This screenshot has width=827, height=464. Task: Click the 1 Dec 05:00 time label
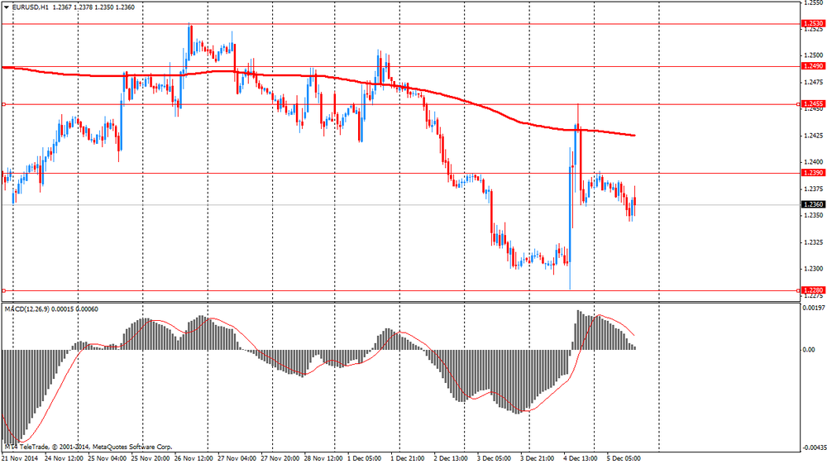[365, 458]
